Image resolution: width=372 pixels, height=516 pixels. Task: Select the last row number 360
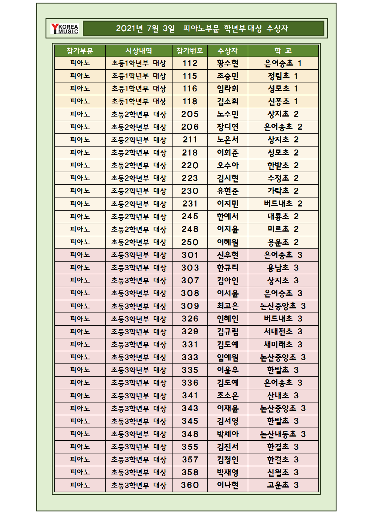tap(190, 485)
